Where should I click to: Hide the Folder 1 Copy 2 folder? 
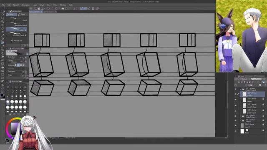(x=236, y=89)
